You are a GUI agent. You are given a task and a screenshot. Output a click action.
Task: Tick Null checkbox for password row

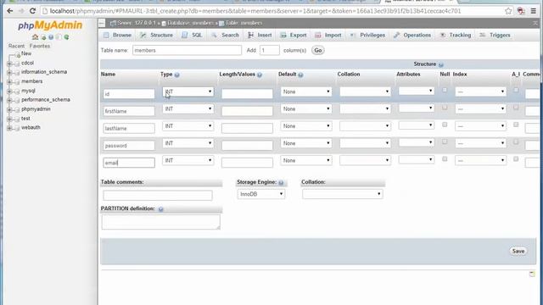point(445,141)
